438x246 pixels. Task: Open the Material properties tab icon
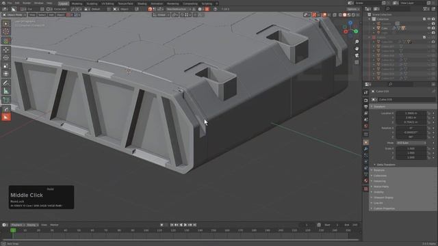tap(366, 181)
